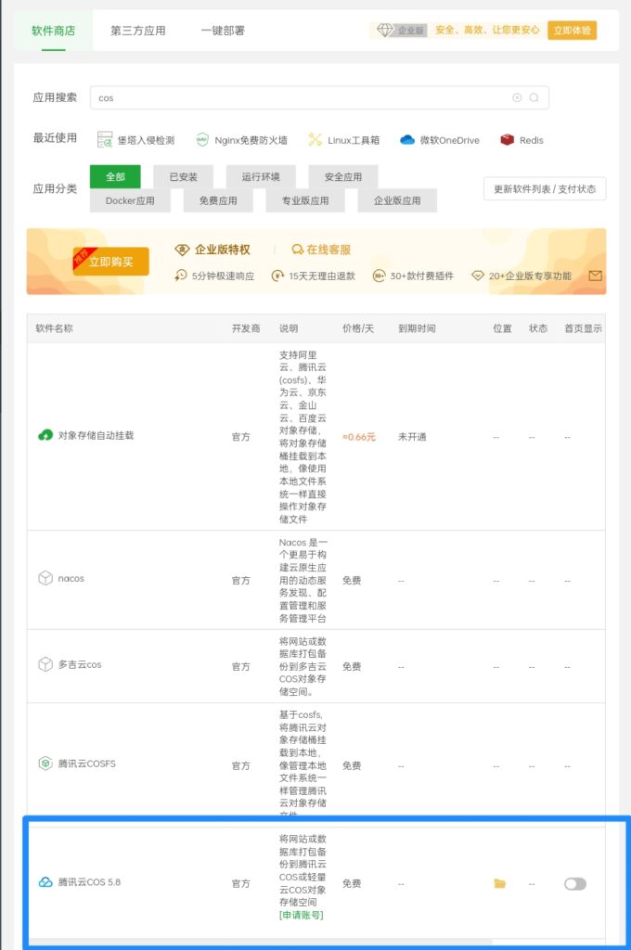This screenshot has width=631, height=950.
Task: Click the 多吉云cos cube icon
Action: pyautogui.click(x=45, y=664)
